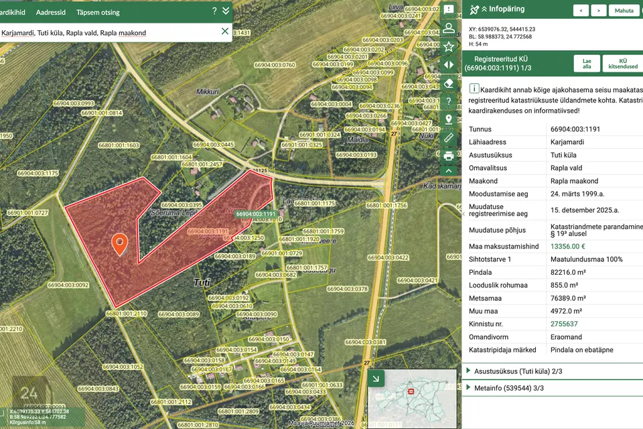
Task: Activate the ruler measurement tool
Action: coord(449,137)
